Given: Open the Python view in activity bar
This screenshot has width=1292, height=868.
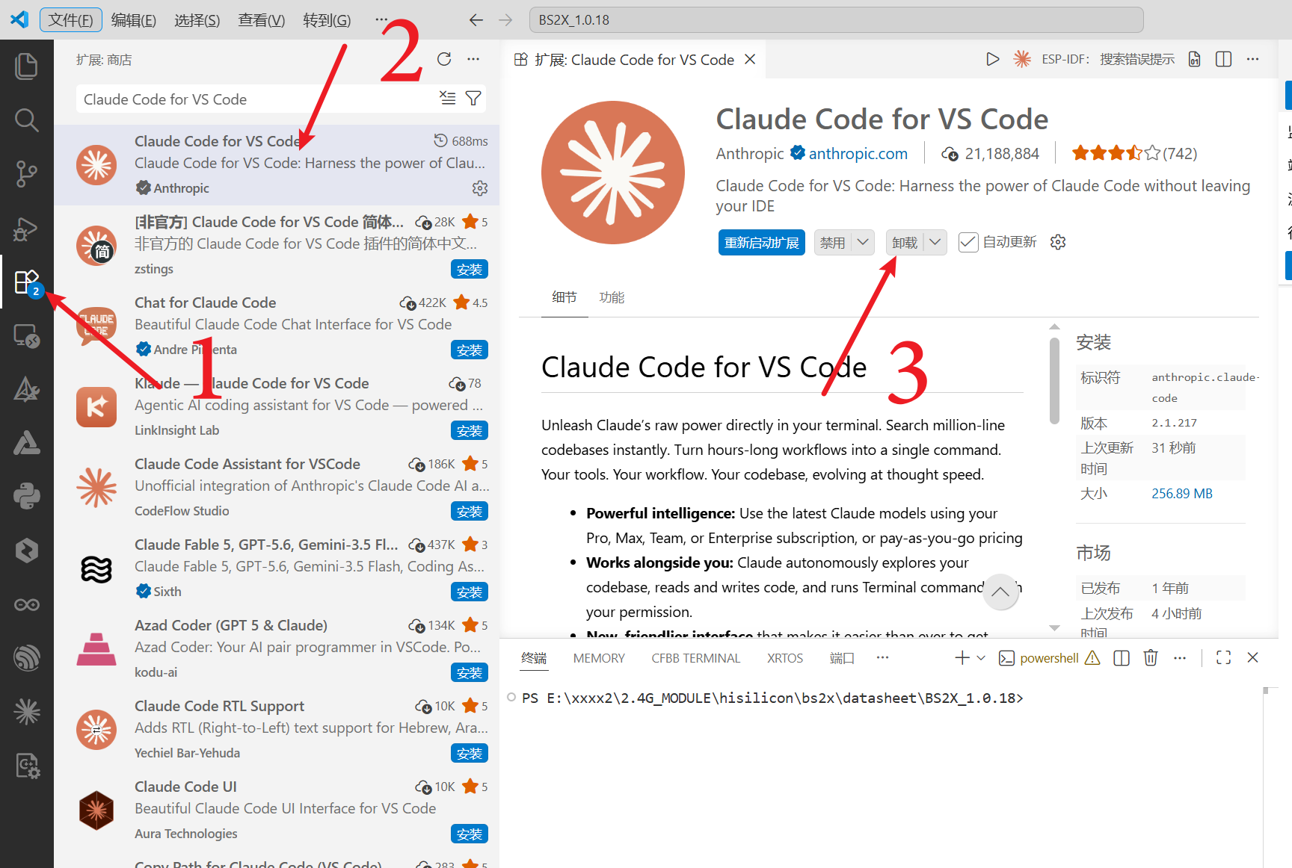Looking at the screenshot, I should pos(27,496).
